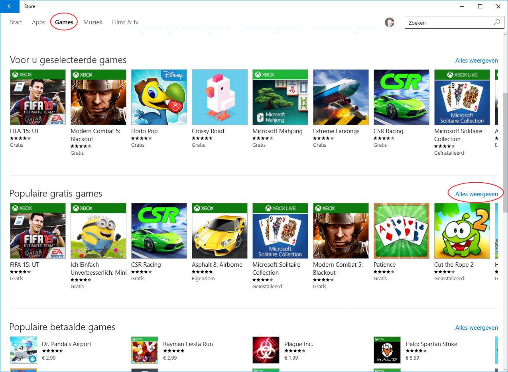Click the 'Crossy Road' title text

(x=208, y=131)
